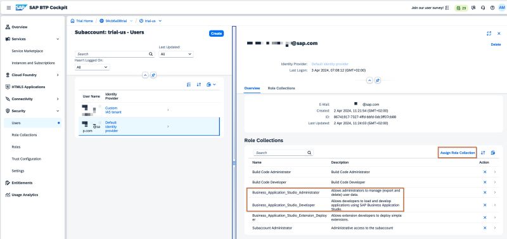Remove Build Code Developer role collection
The width and height of the screenshot is (507, 239).
(485, 182)
